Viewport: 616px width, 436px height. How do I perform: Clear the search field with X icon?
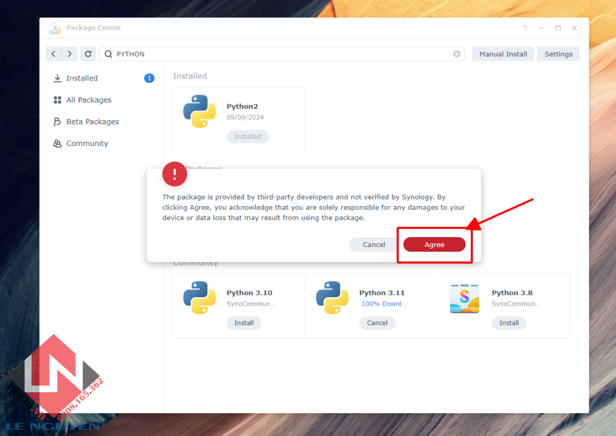click(x=457, y=54)
